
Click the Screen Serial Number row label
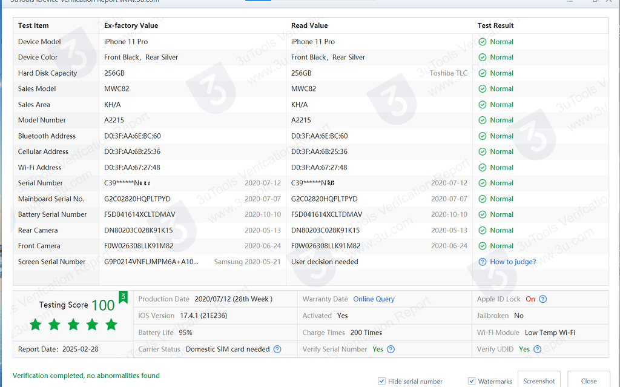(52, 262)
